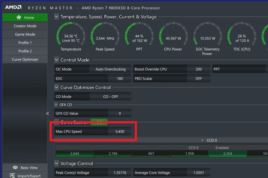Click the 'of 162 W' text
The image size is (268, 178).
click(140, 41)
